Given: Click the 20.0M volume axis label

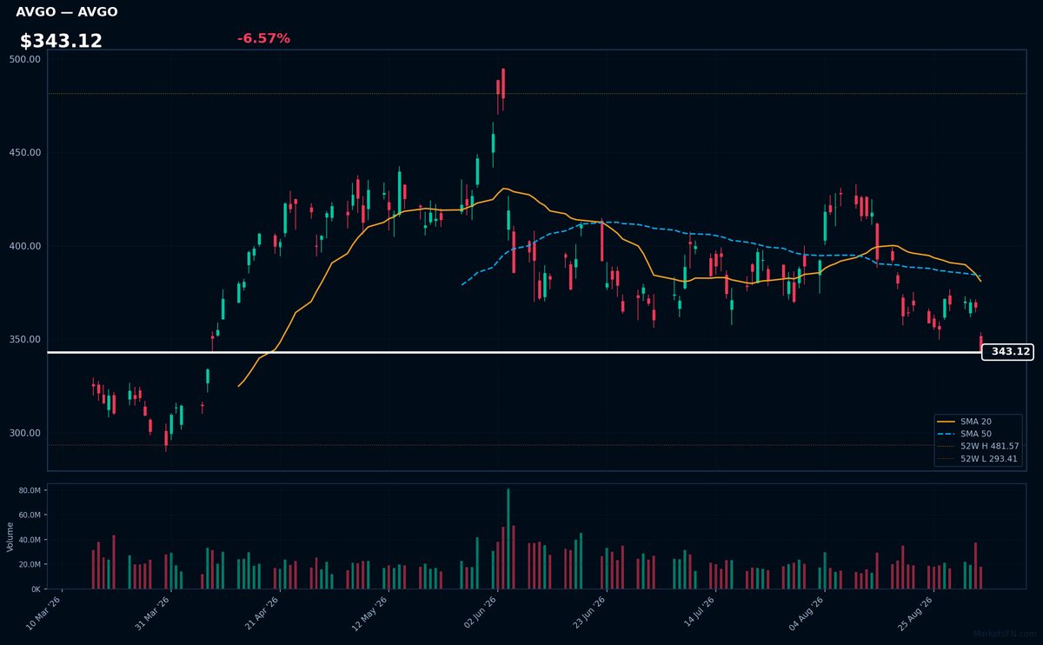Looking at the screenshot, I should (x=30, y=564).
